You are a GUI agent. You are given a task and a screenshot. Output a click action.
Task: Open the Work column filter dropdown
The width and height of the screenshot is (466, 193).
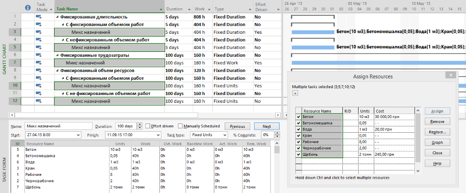209,9
